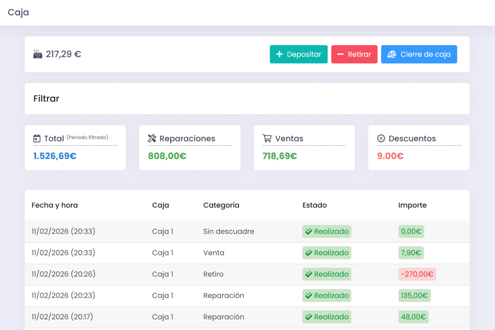Viewport: 495px width, 330px height.
Task: Click the discount badge icon for Descuentos
Action: 381,138
